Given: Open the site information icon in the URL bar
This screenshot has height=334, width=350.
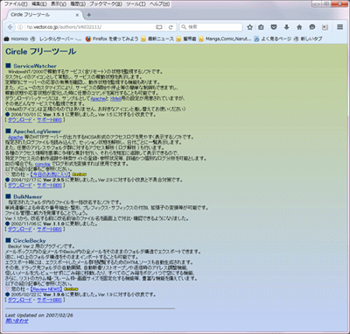Looking at the screenshot, I should click(x=20, y=27).
